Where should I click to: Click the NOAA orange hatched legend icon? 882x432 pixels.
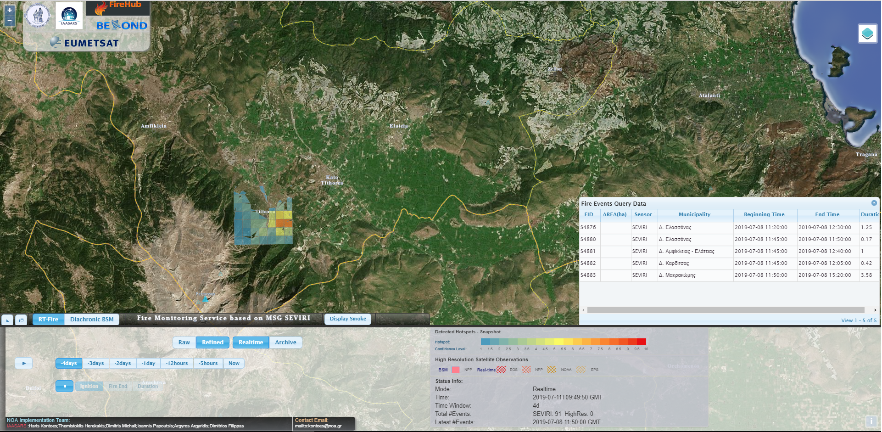[x=552, y=370]
